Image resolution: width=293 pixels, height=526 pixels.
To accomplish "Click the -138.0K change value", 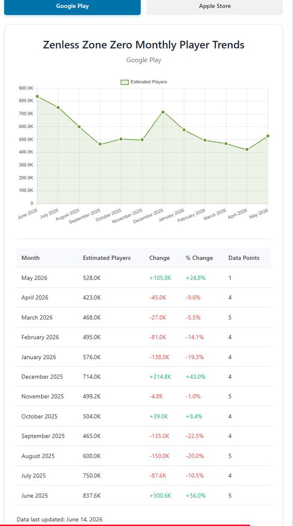I will 159,357.
